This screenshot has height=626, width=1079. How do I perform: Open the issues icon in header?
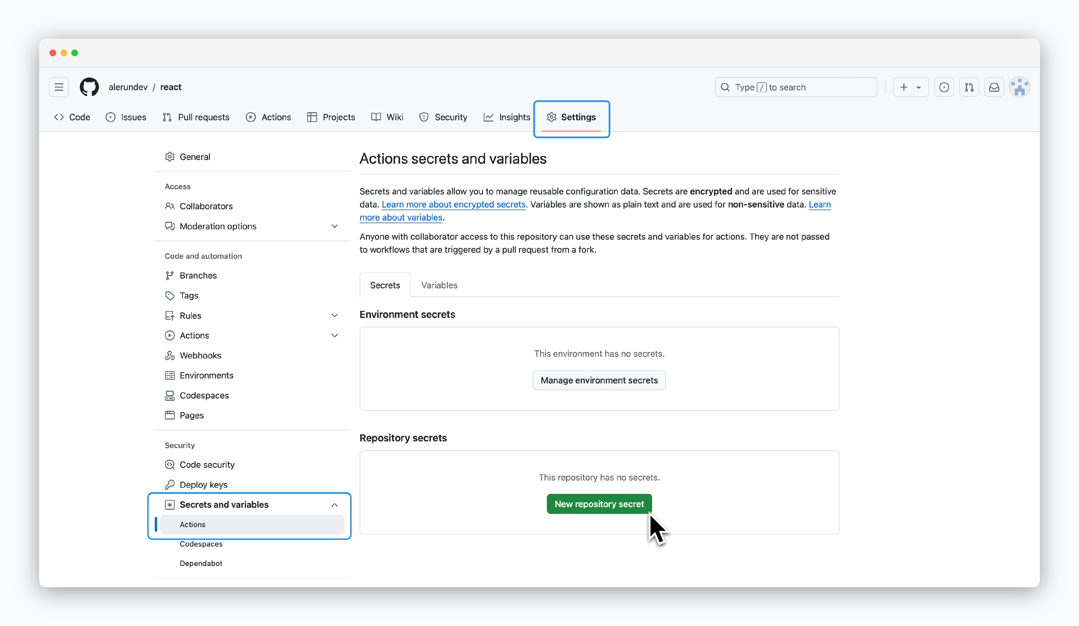pyautogui.click(x=944, y=87)
